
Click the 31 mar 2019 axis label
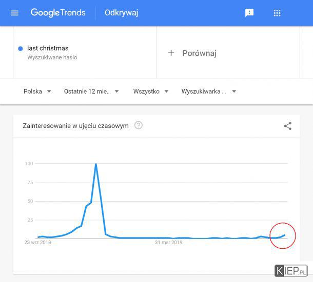[169, 243]
